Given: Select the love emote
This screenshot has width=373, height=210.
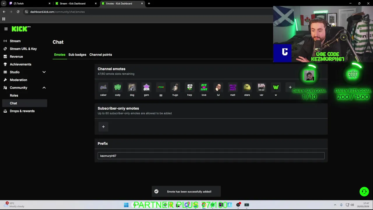Looking at the screenshot, I should [204, 87].
